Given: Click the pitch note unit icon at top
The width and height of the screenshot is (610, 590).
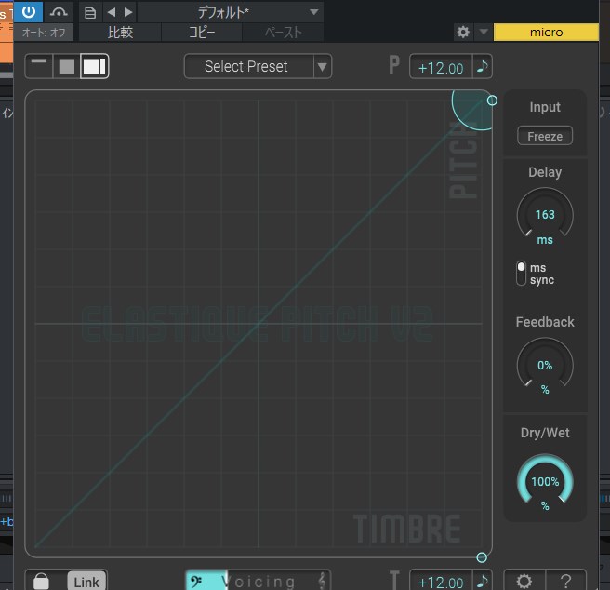Looking at the screenshot, I should [484, 67].
